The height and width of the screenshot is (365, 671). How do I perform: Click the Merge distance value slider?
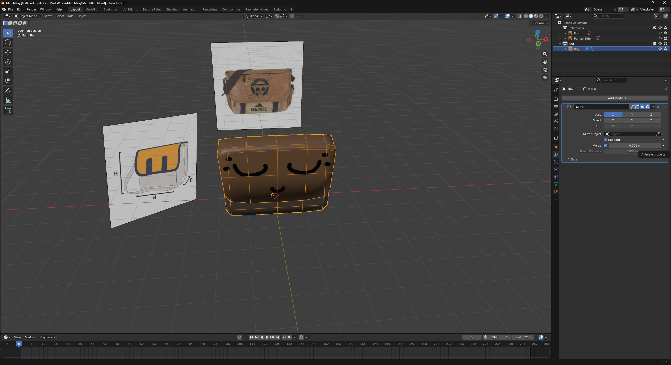pos(635,146)
